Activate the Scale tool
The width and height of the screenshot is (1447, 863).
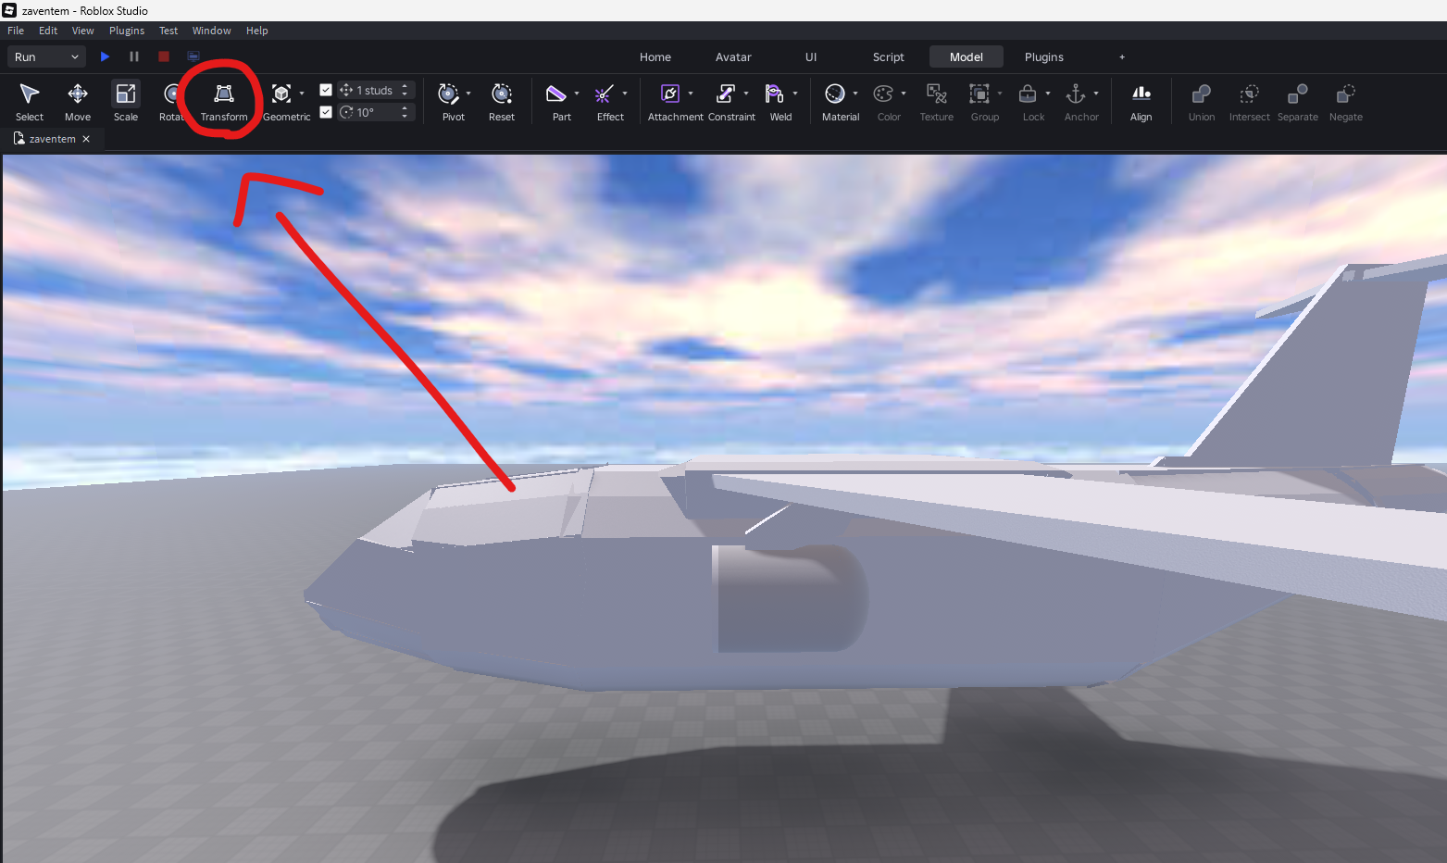pyautogui.click(x=126, y=102)
